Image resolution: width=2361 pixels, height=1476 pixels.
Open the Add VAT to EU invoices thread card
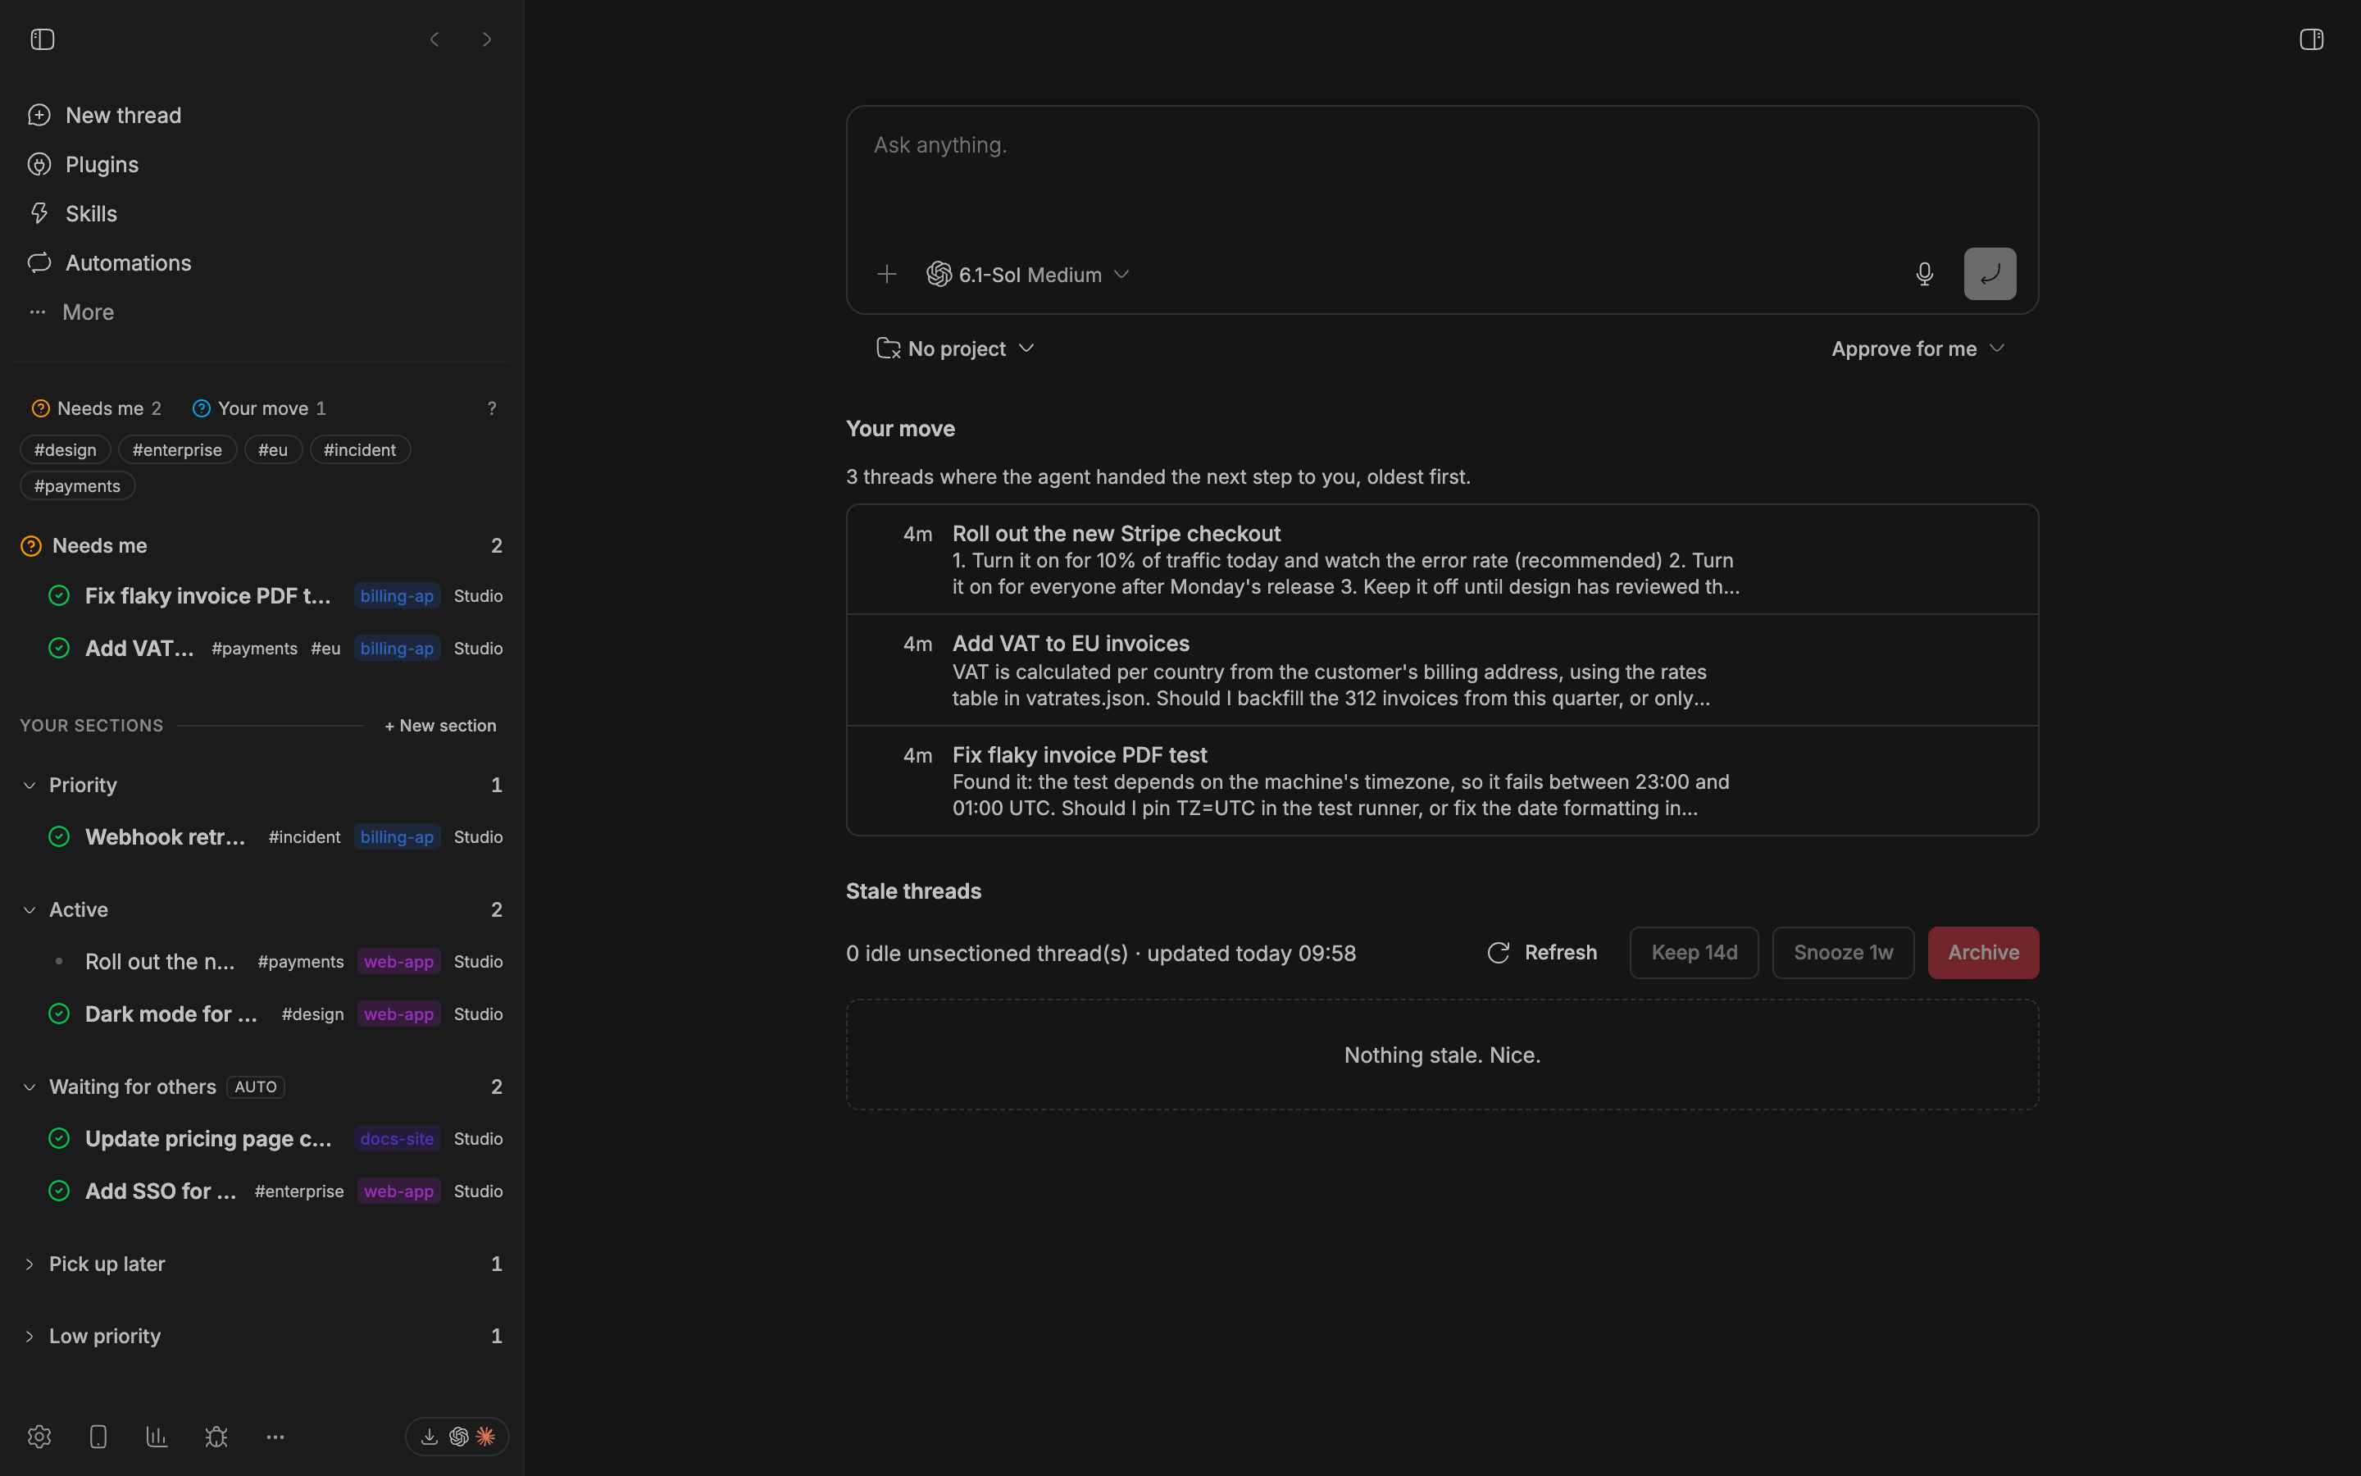(1442, 670)
